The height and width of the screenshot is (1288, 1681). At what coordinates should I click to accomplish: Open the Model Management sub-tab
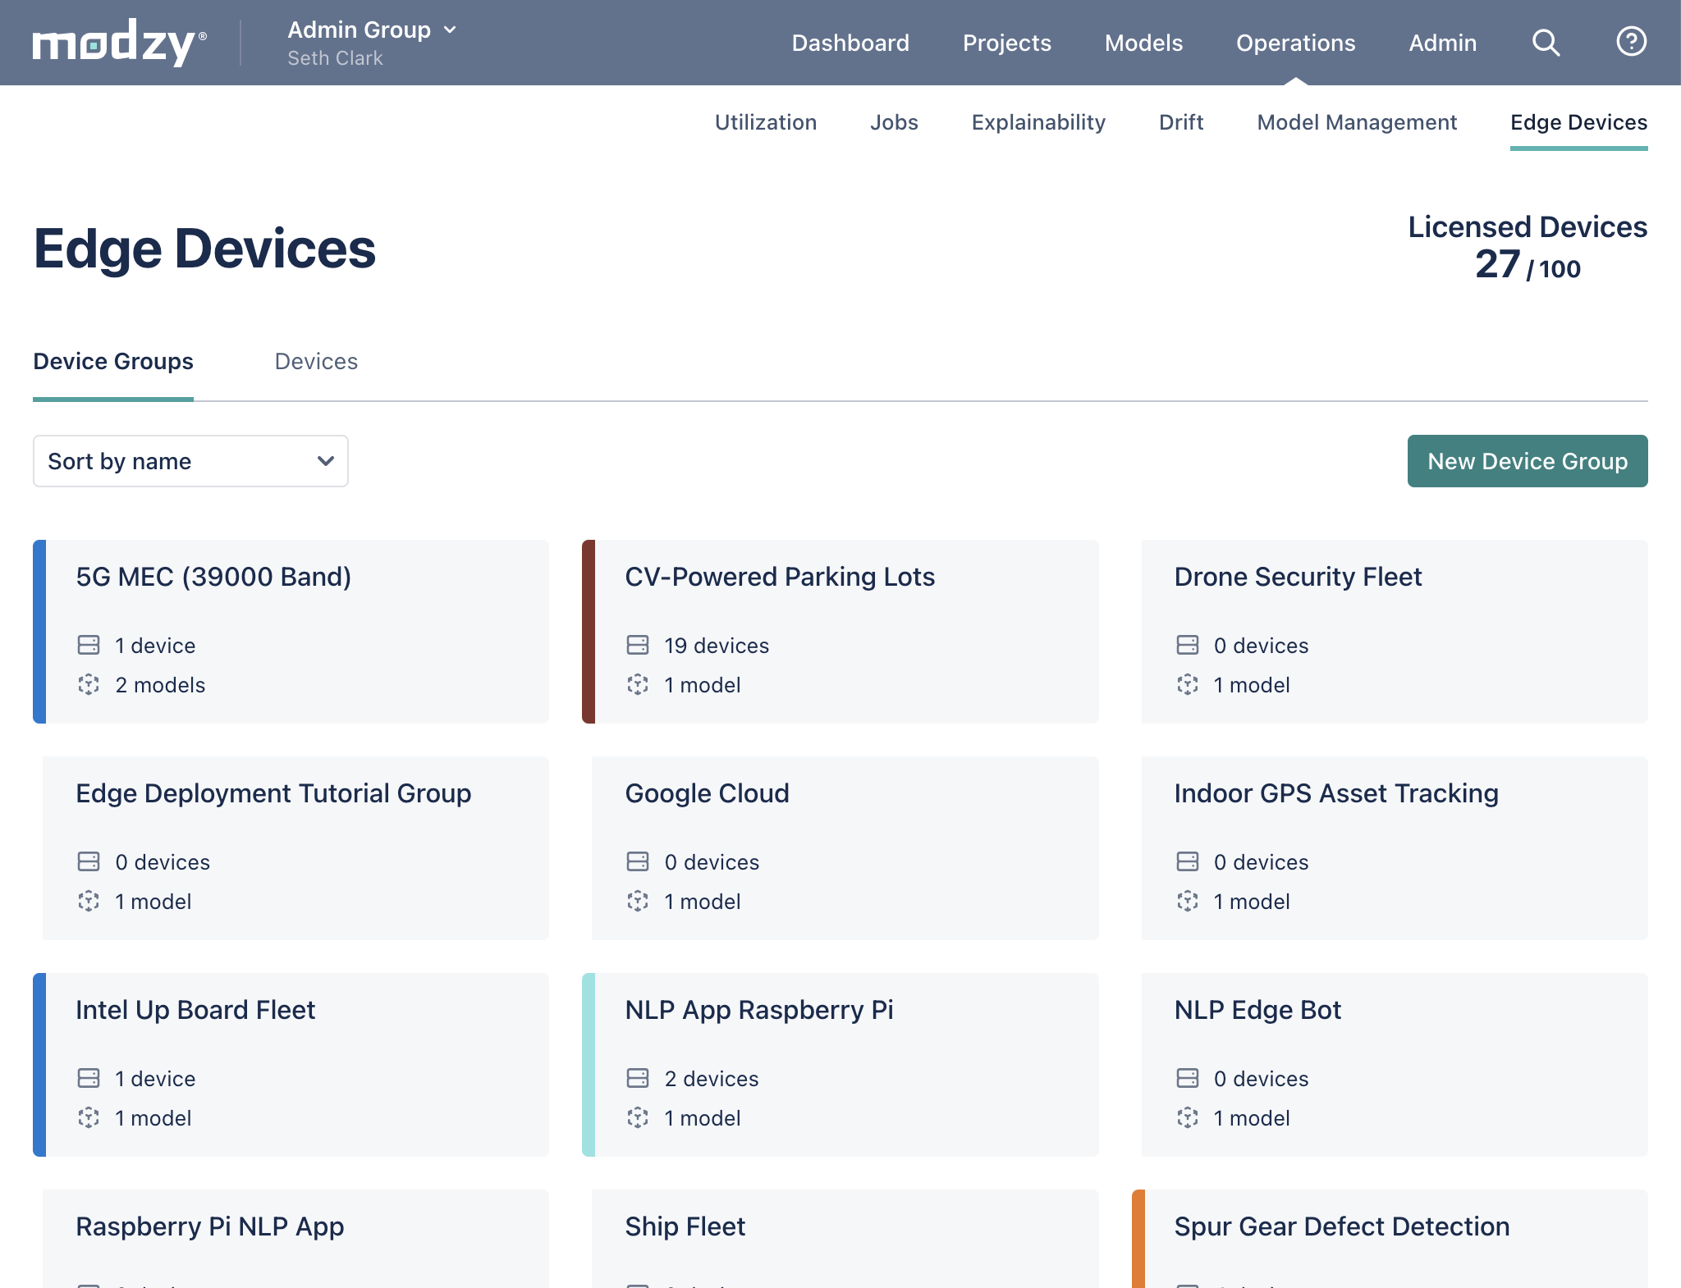(x=1357, y=122)
